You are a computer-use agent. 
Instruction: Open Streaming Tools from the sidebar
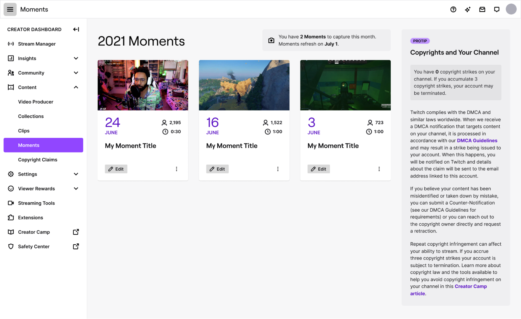tap(36, 203)
